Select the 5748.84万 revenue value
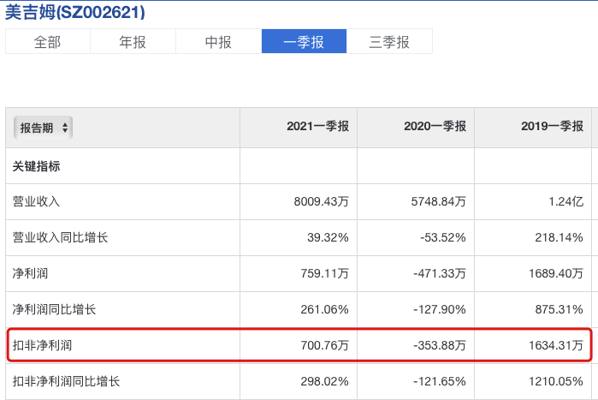This screenshot has width=598, height=400. 438,201
